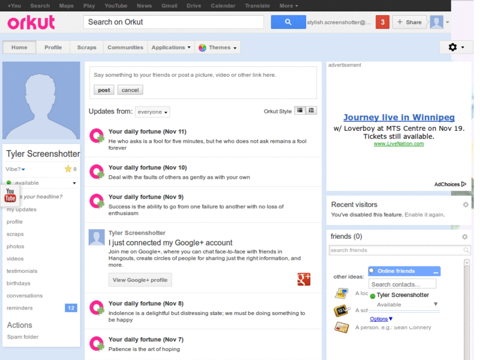This screenshot has height=360, width=480.
Task: Click the orkut logo
Action: (31, 22)
